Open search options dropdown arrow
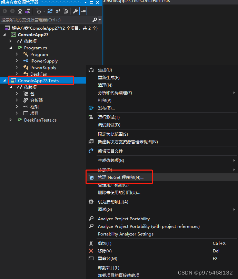 tap(100, 20)
